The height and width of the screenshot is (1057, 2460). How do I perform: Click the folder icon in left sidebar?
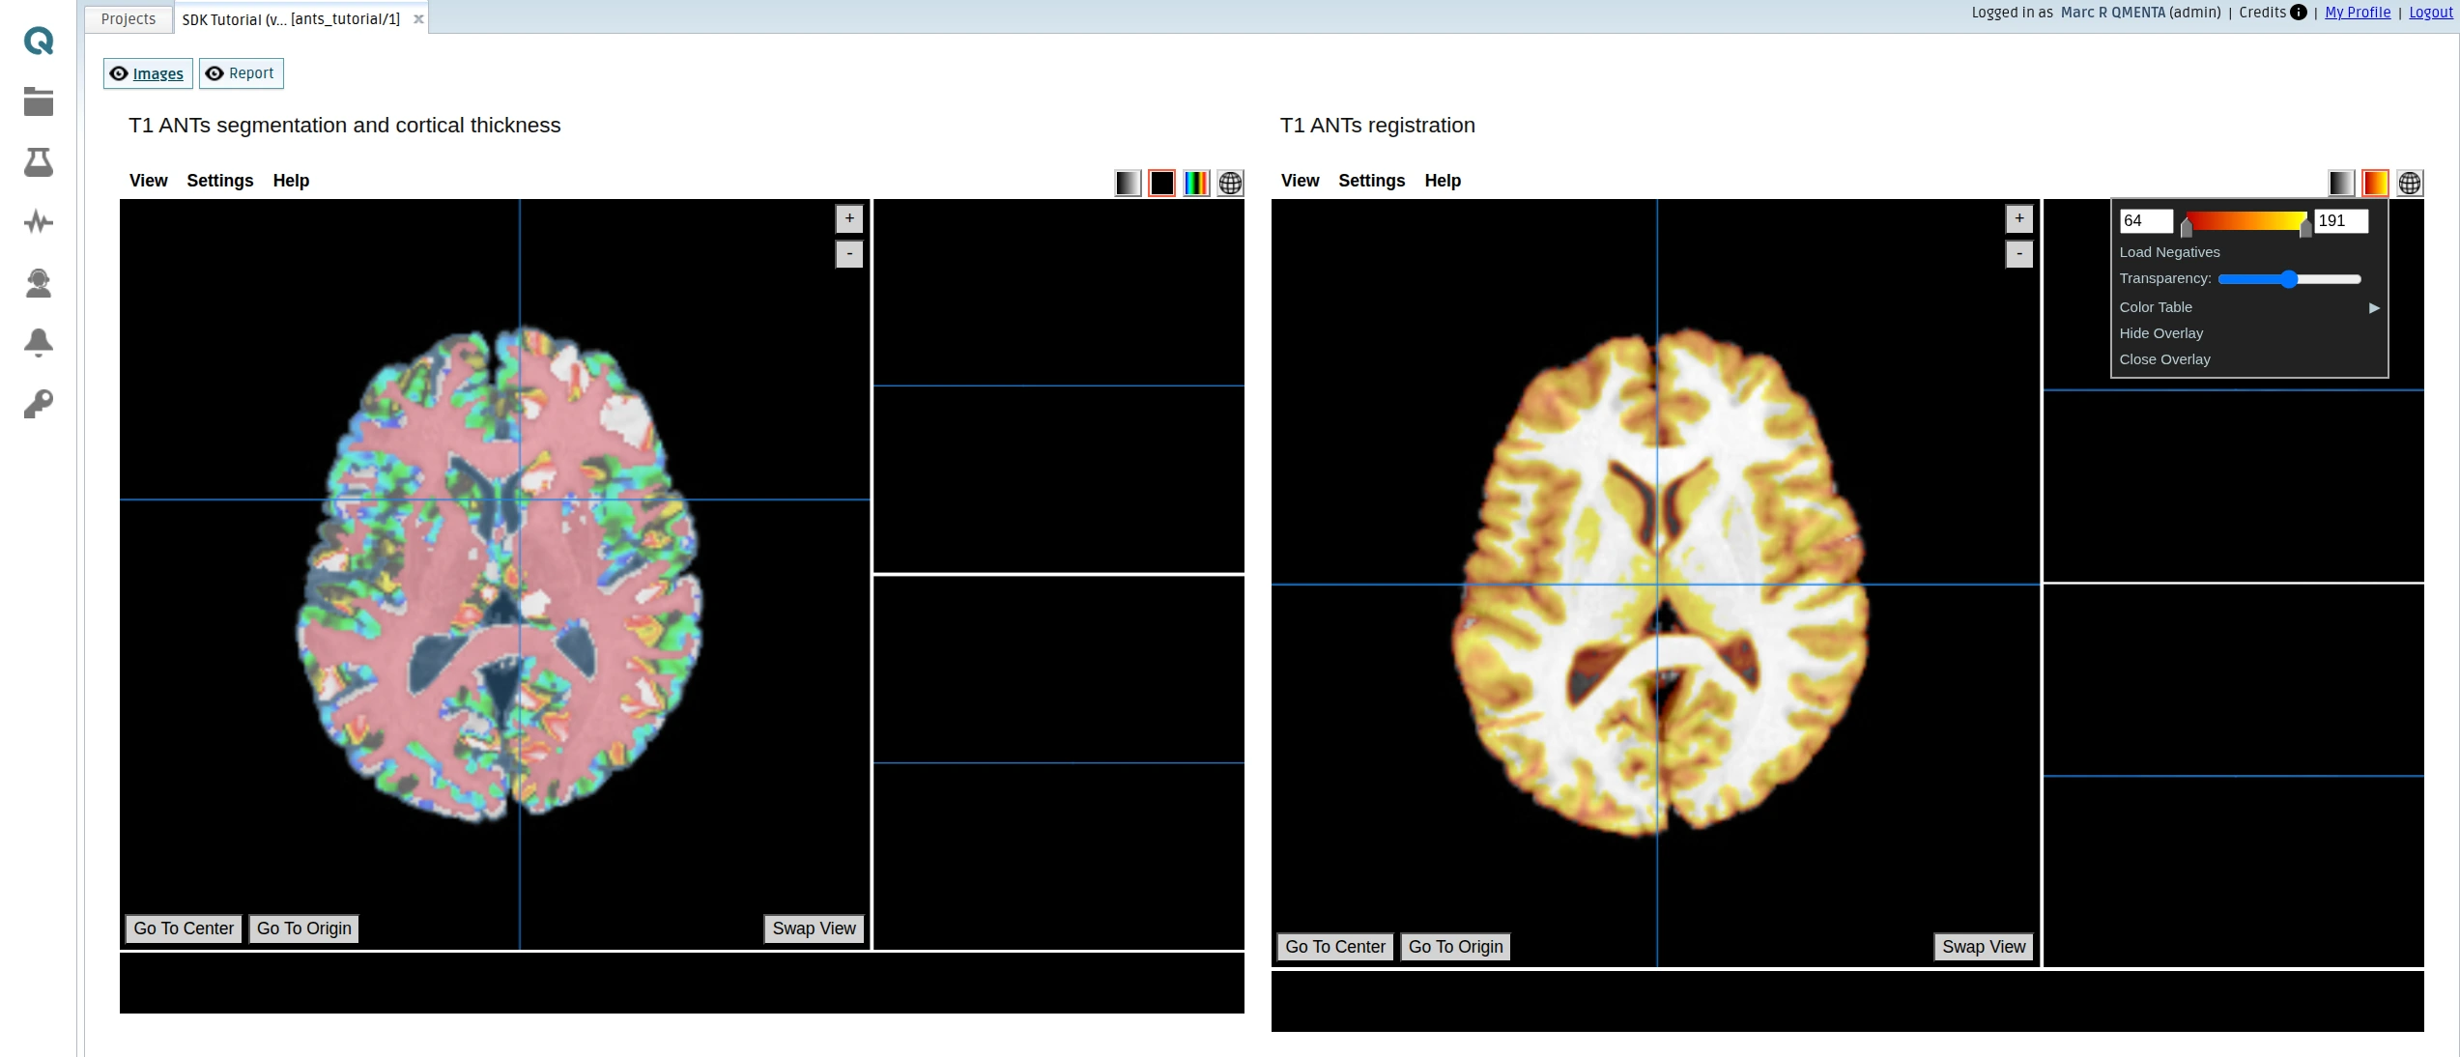39,101
